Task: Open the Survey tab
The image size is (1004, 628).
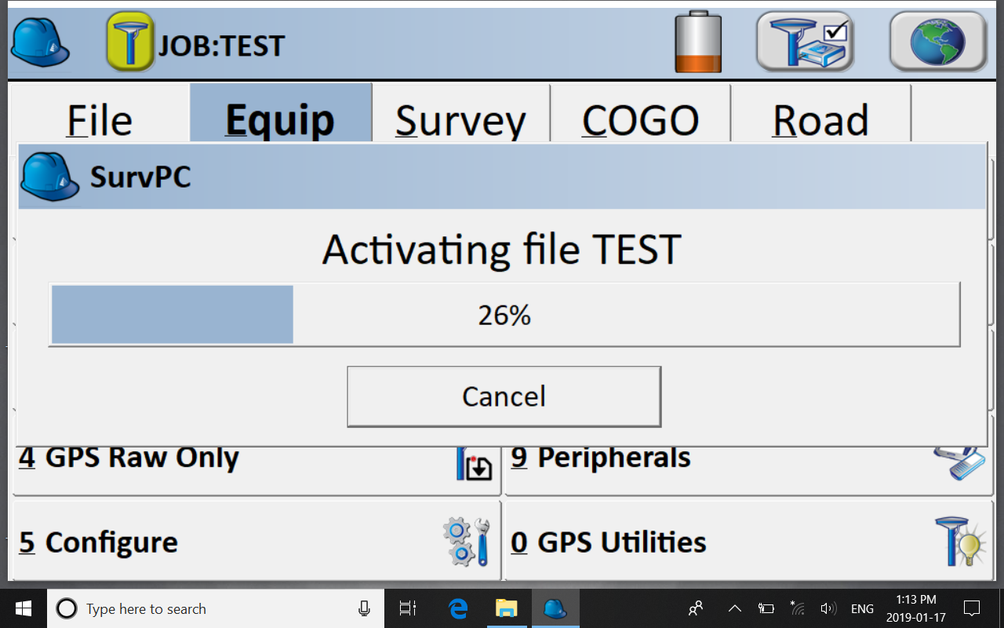Action: 461,115
